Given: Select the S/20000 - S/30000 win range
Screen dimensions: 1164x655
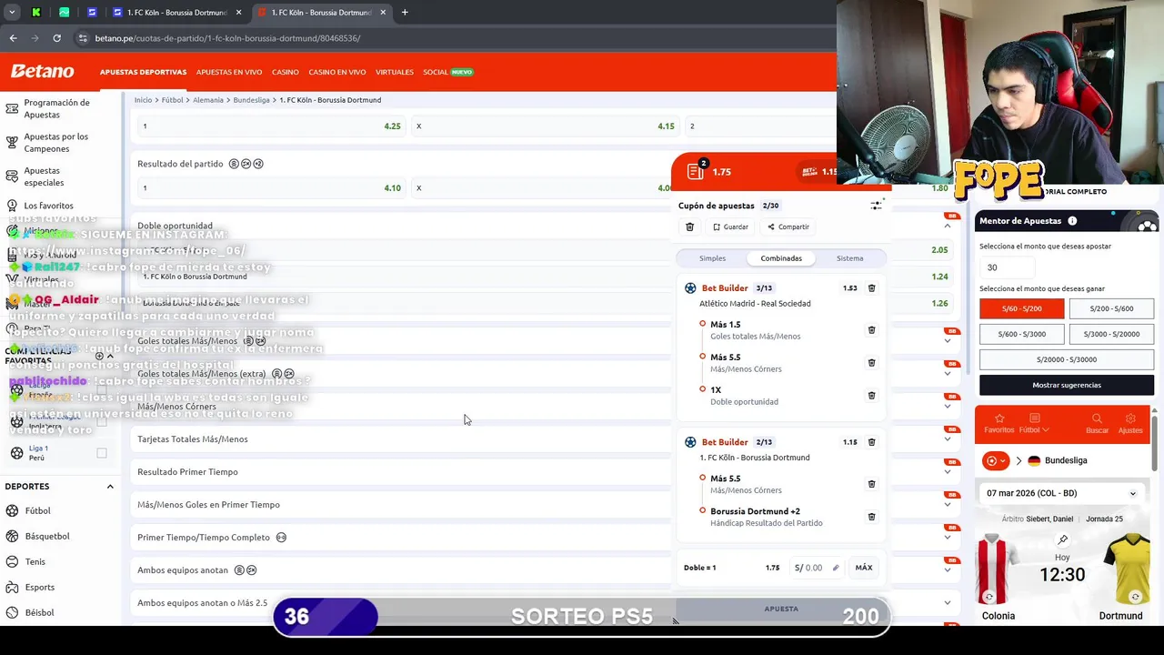Looking at the screenshot, I should pyautogui.click(x=1067, y=359).
